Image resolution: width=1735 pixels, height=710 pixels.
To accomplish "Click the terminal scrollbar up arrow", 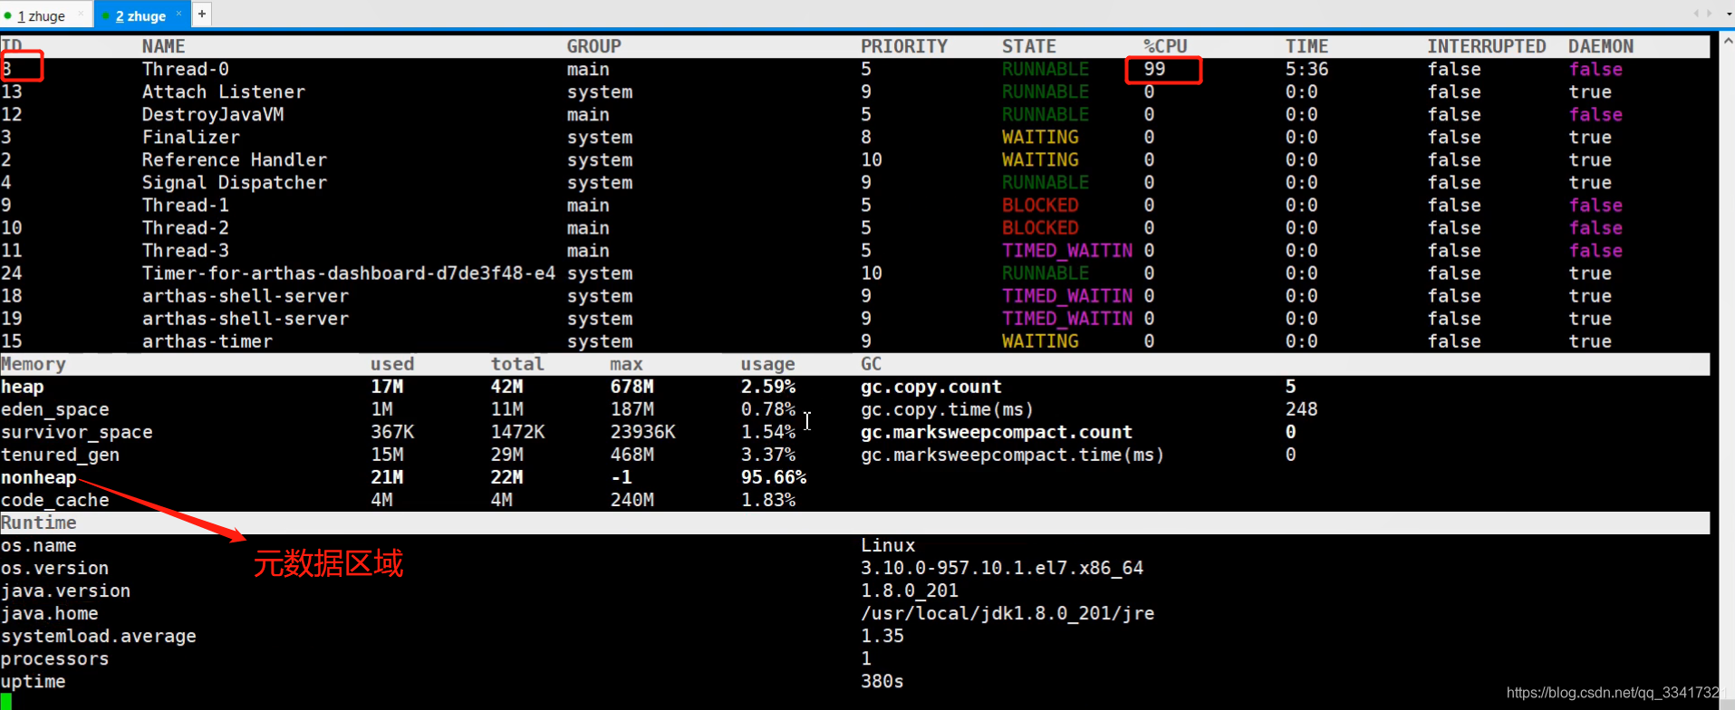I will point(1727,41).
